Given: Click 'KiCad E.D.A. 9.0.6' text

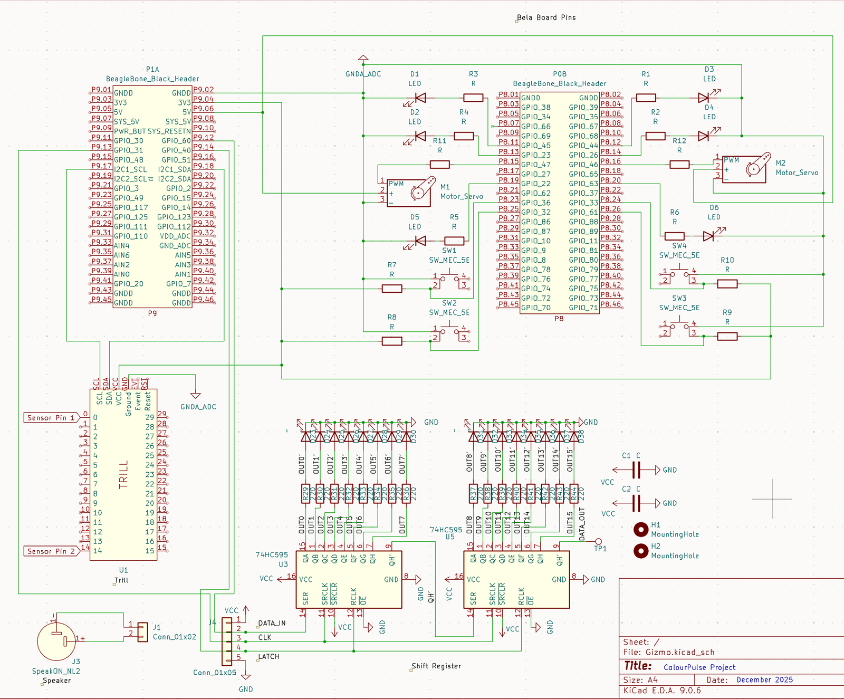Looking at the screenshot, I should point(662,691).
